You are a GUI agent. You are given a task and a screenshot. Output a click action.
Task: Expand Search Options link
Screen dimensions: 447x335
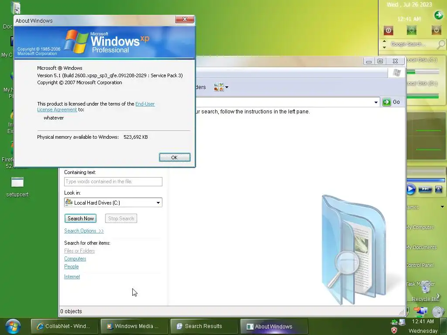coord(84,231)
